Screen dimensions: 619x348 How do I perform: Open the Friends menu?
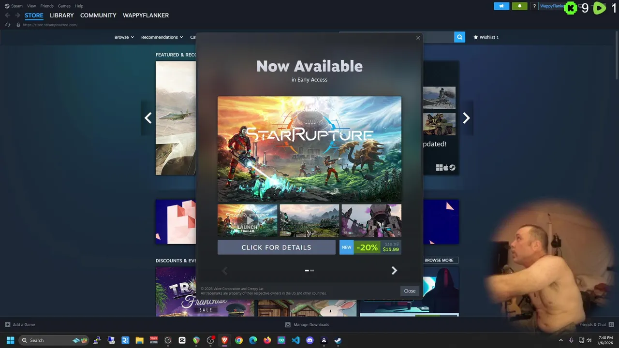47,6
